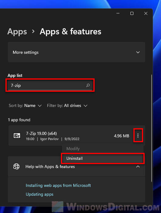Click the 7z app icon
The width and height of the screenshot is (161, 213).
tap(17, 136)
